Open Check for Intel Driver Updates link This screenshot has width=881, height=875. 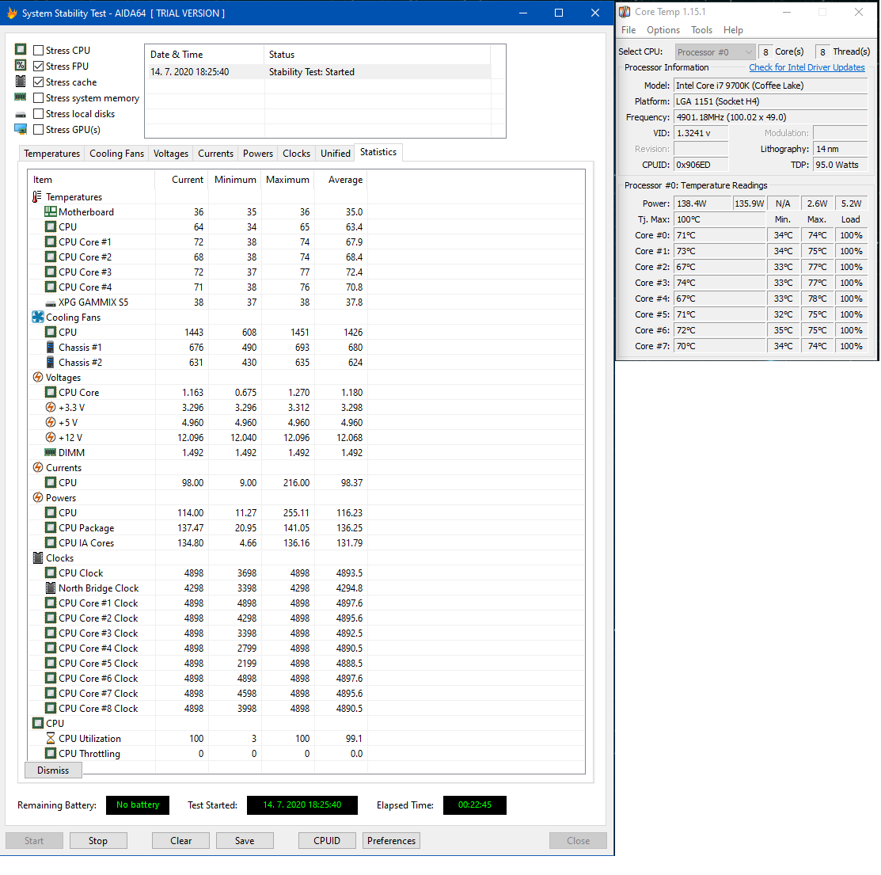[807, 68]
